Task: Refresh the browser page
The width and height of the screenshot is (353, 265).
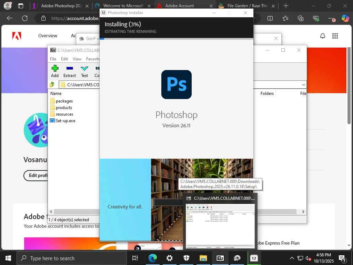Action: pos(25,18)
